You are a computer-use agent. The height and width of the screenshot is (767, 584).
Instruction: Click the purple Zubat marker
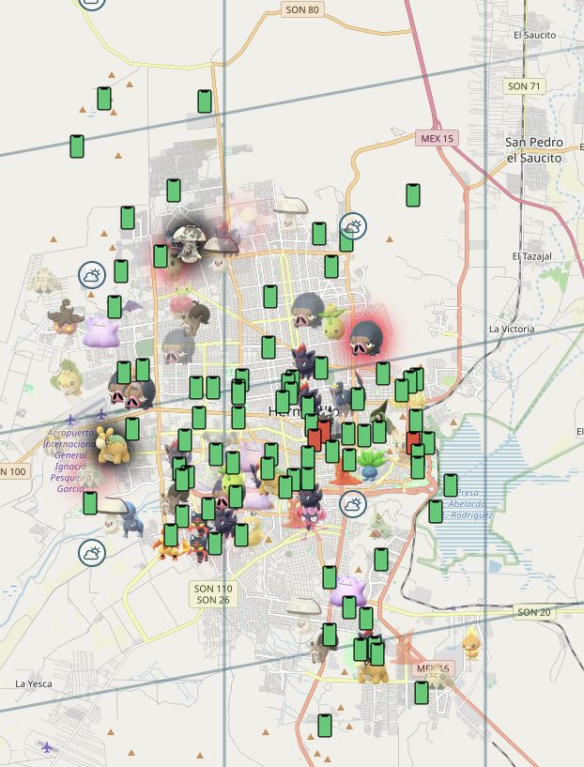coord(131,308)
